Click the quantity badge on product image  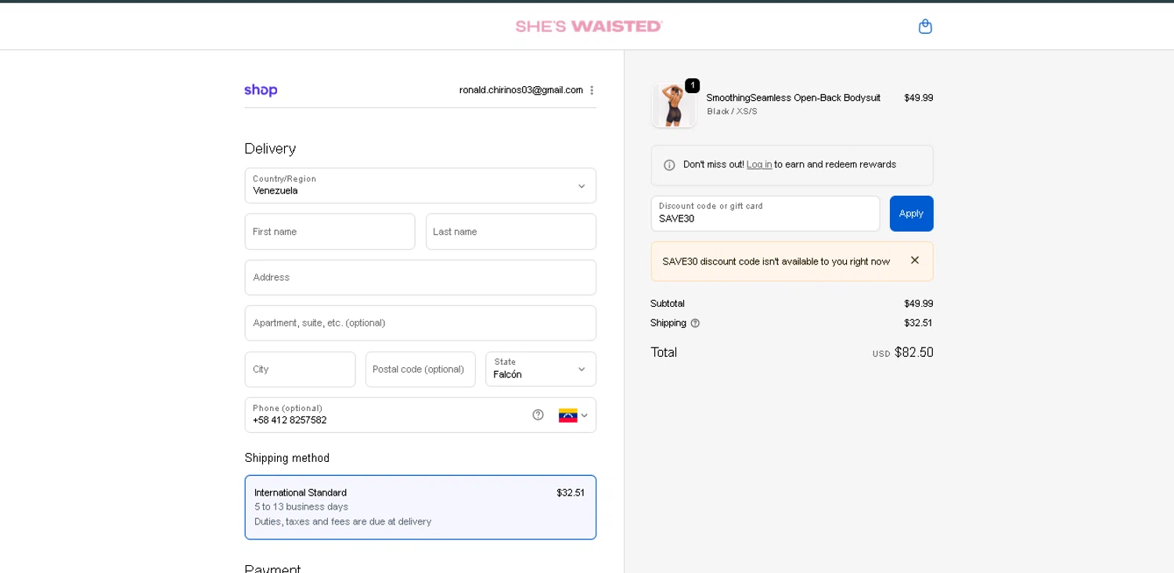(692, 85)
